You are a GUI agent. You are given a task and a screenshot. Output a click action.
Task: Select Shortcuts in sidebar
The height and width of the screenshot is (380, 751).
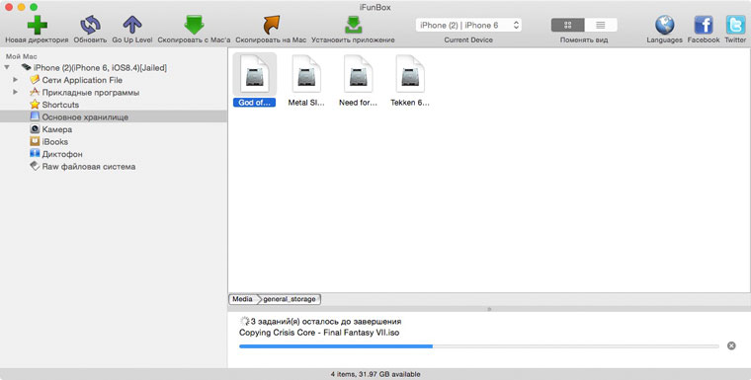(60, 105)
